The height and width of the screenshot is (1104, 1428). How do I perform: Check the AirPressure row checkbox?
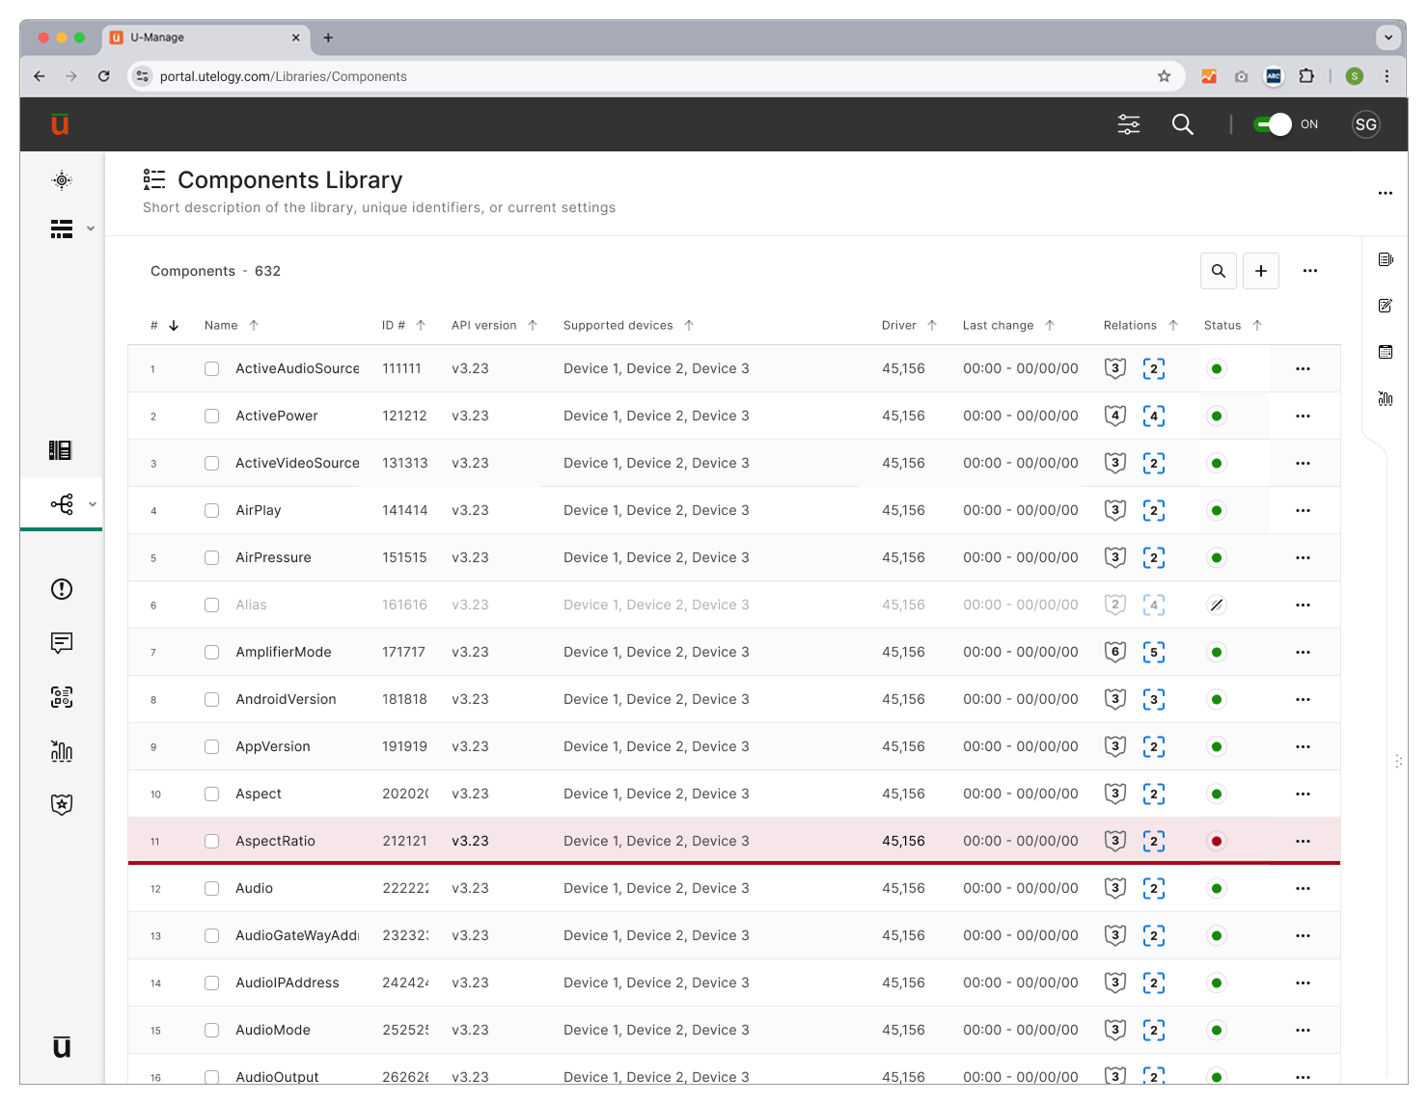(x=211, y=558)
